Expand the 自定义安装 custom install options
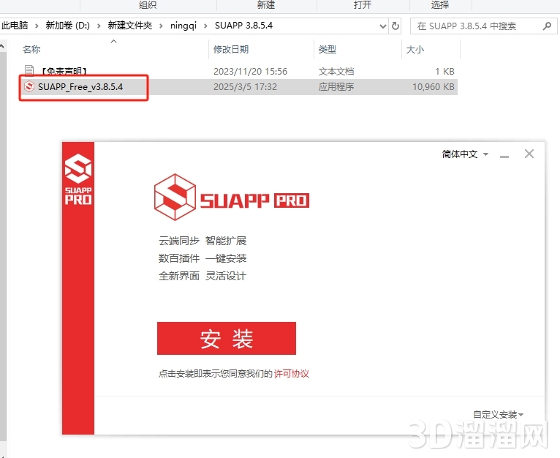Viewport: 560px width, 458px height. pos(498,414)
